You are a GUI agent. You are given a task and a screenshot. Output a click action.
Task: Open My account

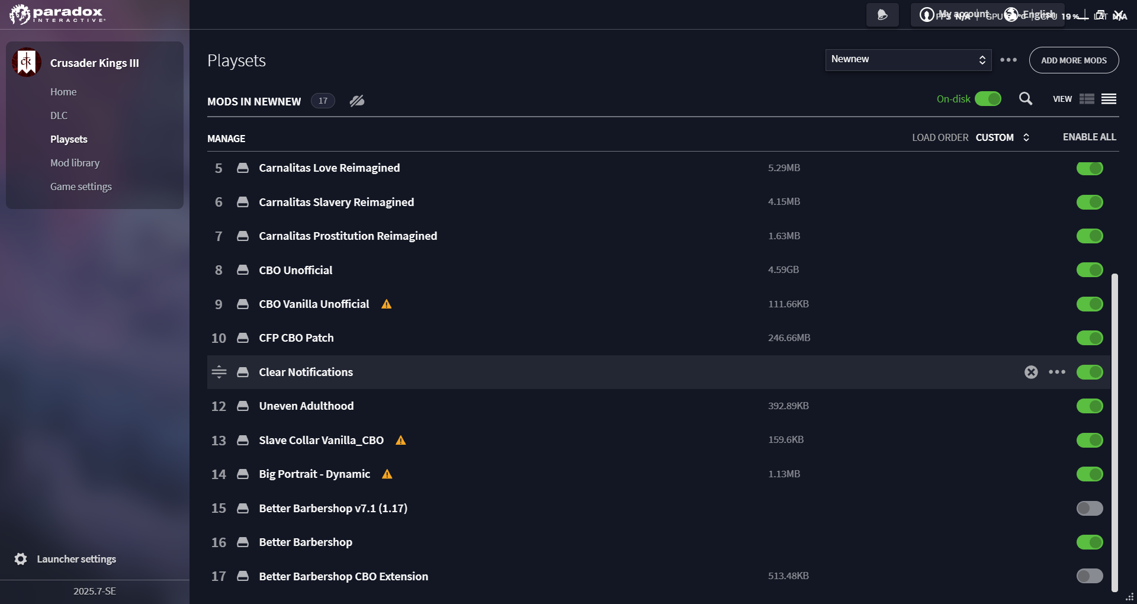(x=955, y=15)
